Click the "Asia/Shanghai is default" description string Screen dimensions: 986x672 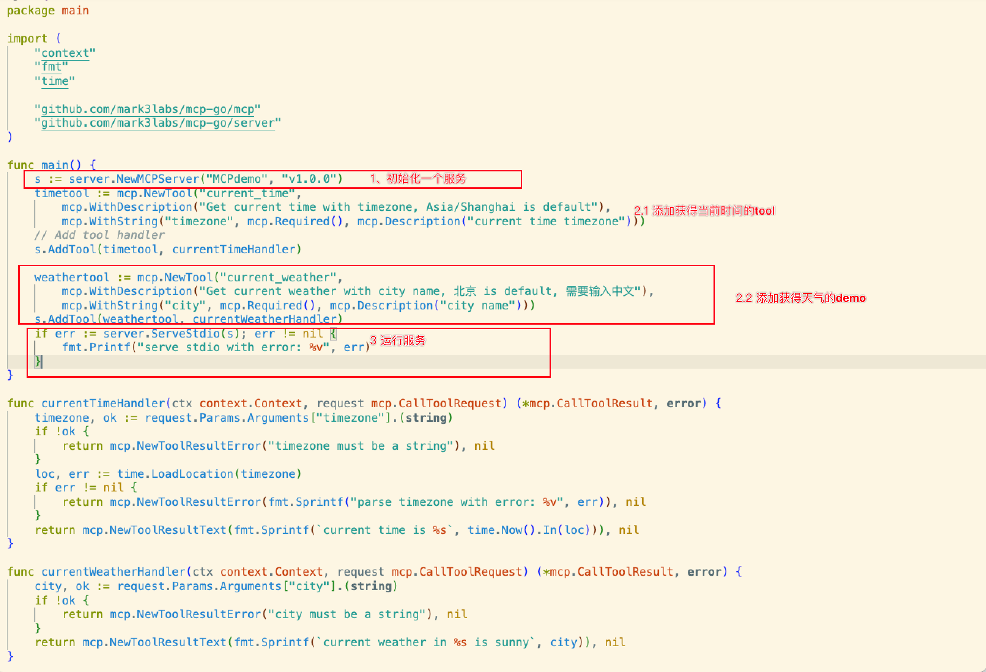(x=509, y=207)
